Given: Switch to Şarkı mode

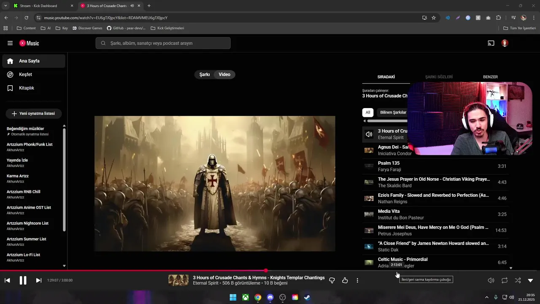Looking at the screenshot, I should [205, 74].
